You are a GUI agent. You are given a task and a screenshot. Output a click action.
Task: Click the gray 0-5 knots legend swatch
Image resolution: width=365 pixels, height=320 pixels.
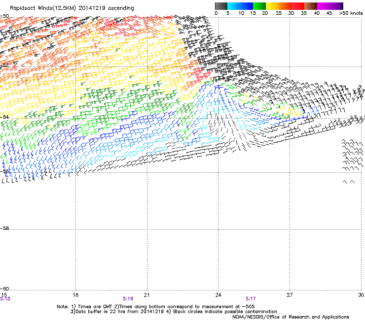pyautogui.click(x=221, y=6)
